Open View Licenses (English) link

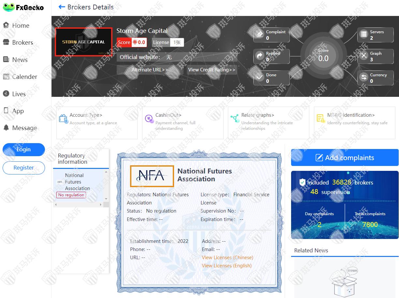[227, 266]
